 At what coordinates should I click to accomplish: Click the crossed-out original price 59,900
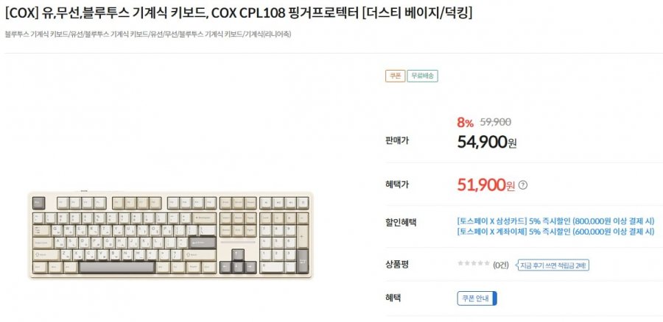coord(496,123)
